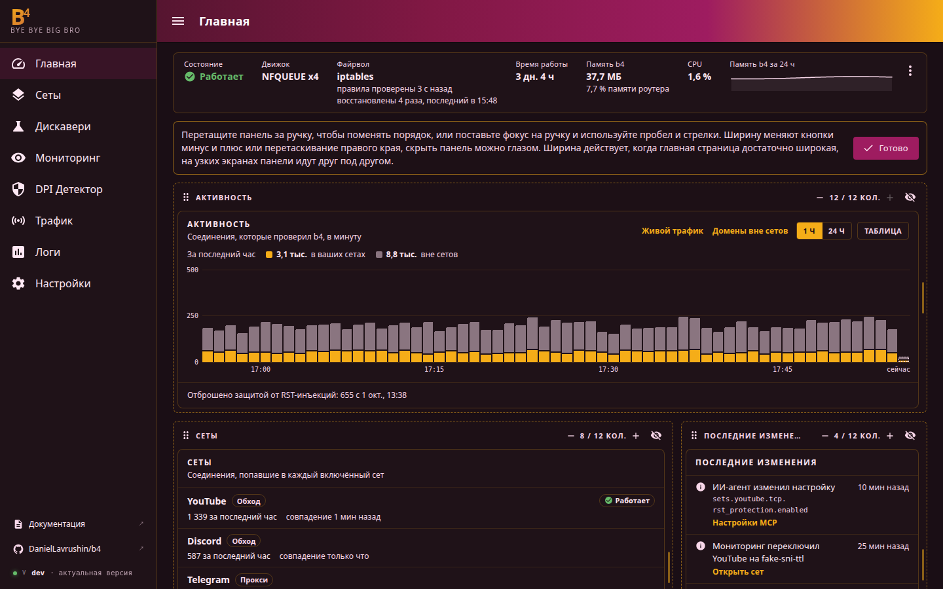Open the Настройки MCP link
The image size is (943, 589).
[745, 523]
